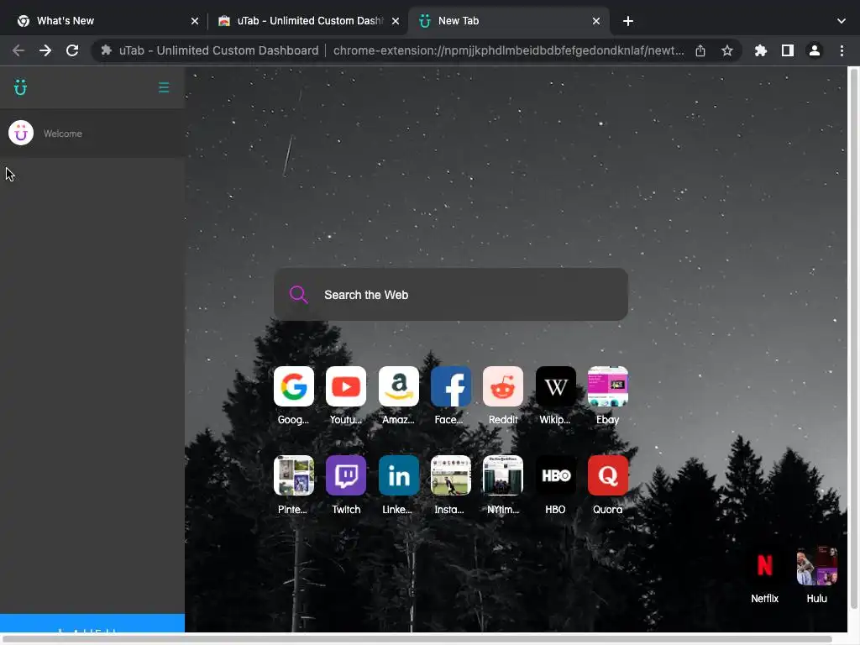This screenshot has width=860, height=645.
Task: Bookmark this tab with the star icon
Action: point(727,50)
